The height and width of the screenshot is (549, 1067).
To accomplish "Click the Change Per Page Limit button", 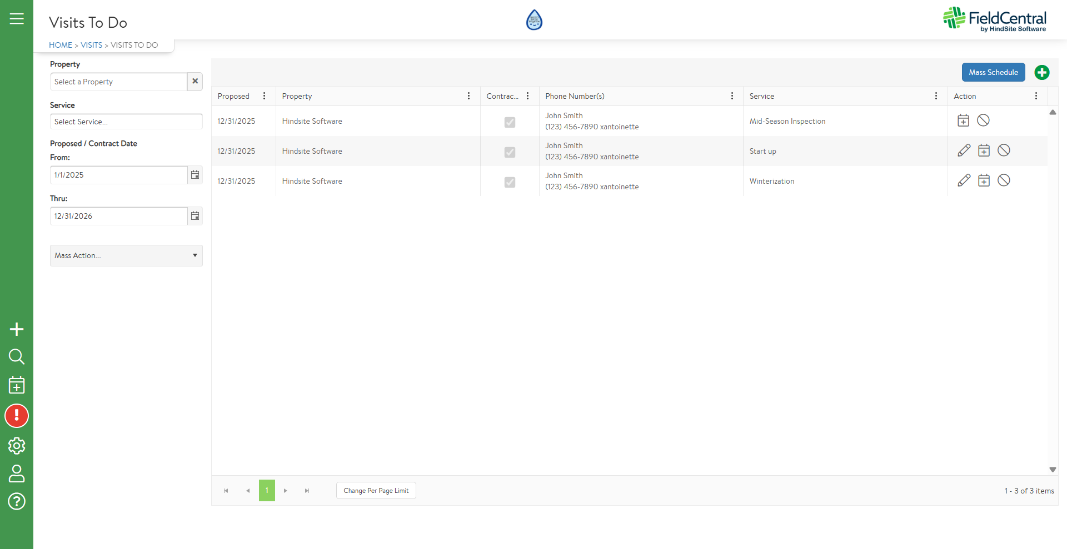I will coord(376,491).
